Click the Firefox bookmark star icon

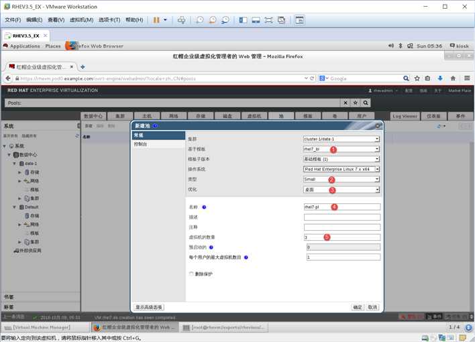tap(417, 78)
